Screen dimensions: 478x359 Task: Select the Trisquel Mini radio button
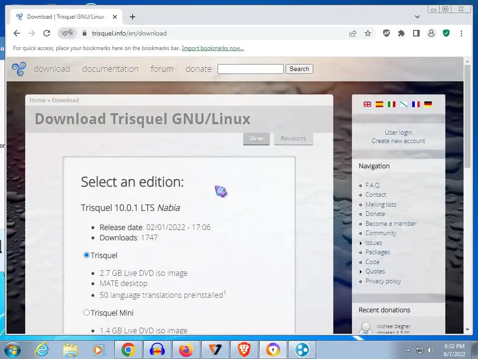click(86, 312)
